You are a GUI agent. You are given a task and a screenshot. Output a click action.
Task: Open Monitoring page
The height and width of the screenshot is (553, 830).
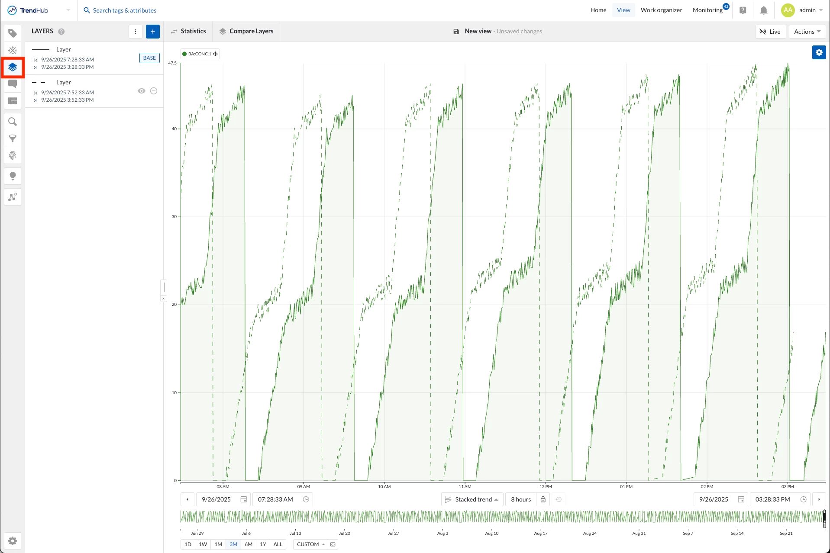708,10
